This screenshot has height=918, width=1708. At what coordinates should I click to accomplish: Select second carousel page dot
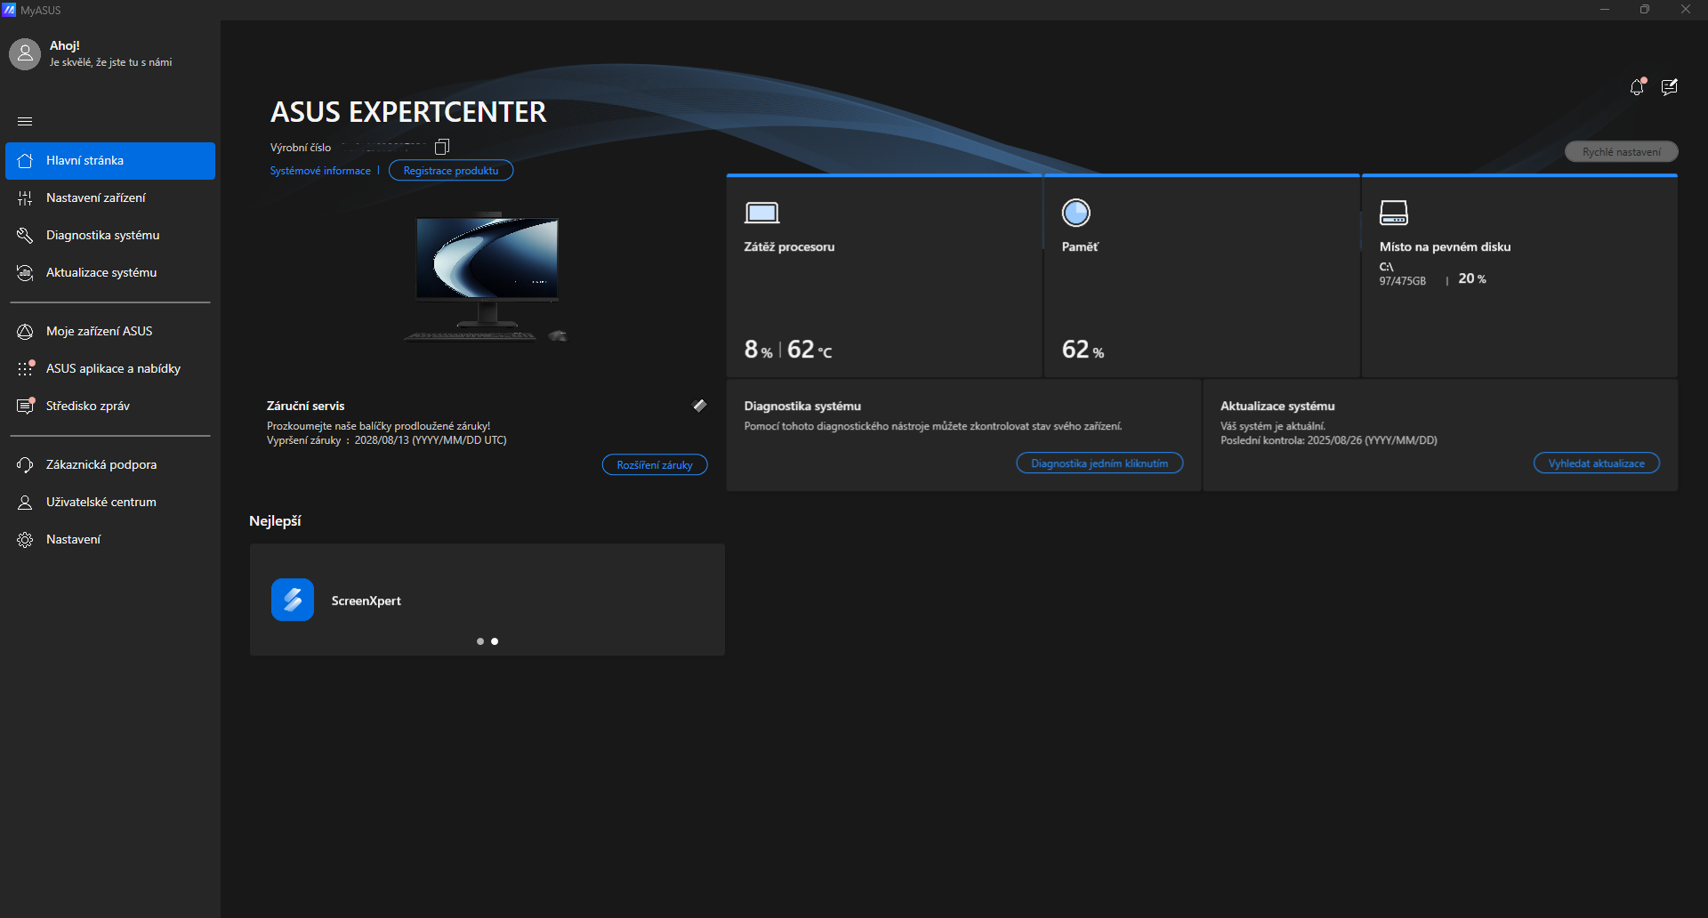(x=495, y=641)
